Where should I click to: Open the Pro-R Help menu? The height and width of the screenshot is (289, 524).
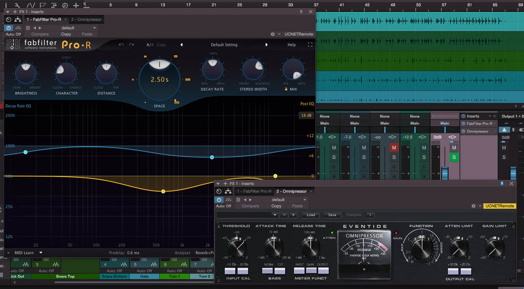(x=291, y=45)
